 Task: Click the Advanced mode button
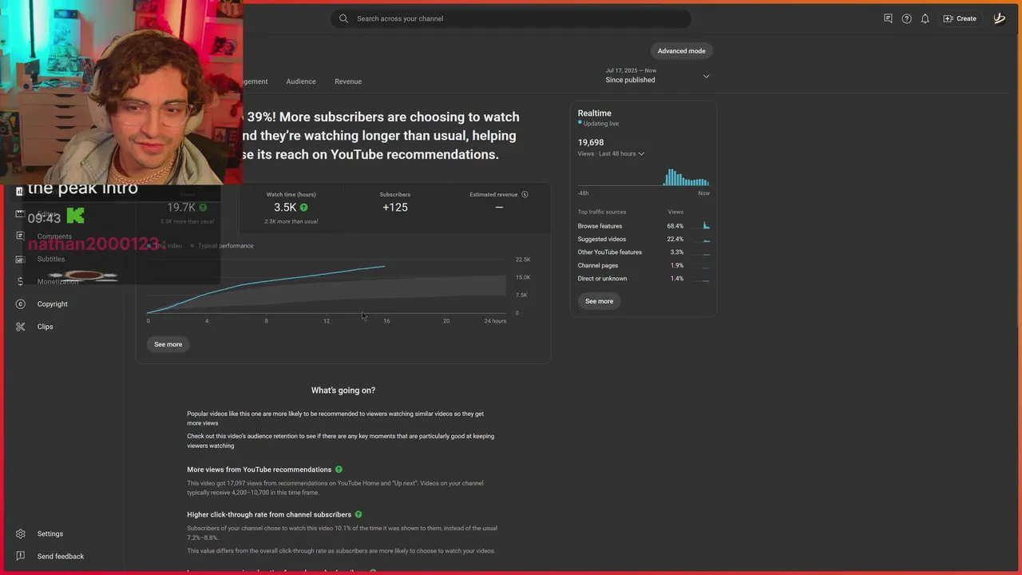(x=681, y=51)
